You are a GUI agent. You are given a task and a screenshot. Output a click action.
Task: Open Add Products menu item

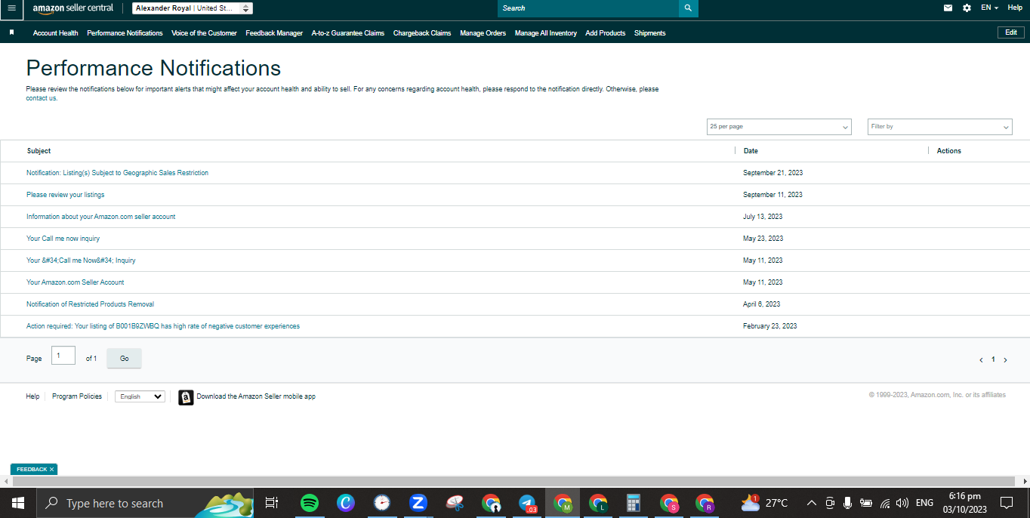606,33
